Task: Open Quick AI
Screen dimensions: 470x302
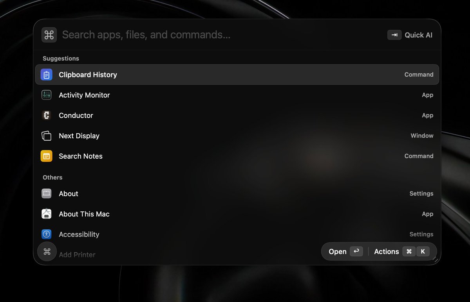Action: point(410,35)
